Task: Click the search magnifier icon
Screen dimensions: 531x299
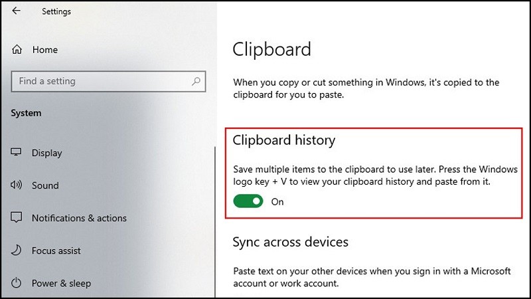Action: [x=196, y=82]
